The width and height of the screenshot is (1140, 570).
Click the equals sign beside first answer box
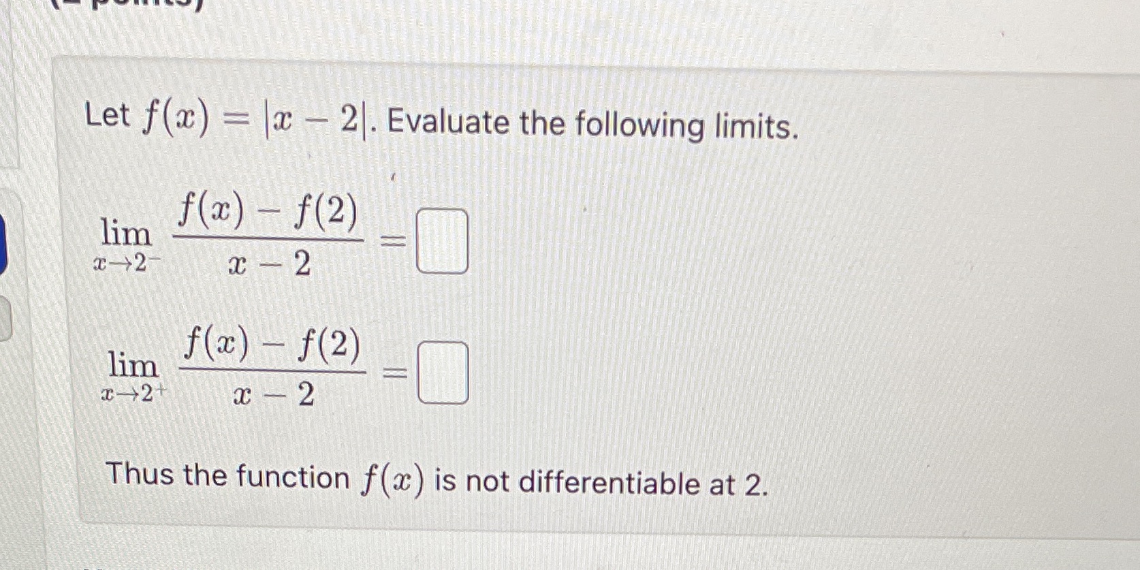391,242
